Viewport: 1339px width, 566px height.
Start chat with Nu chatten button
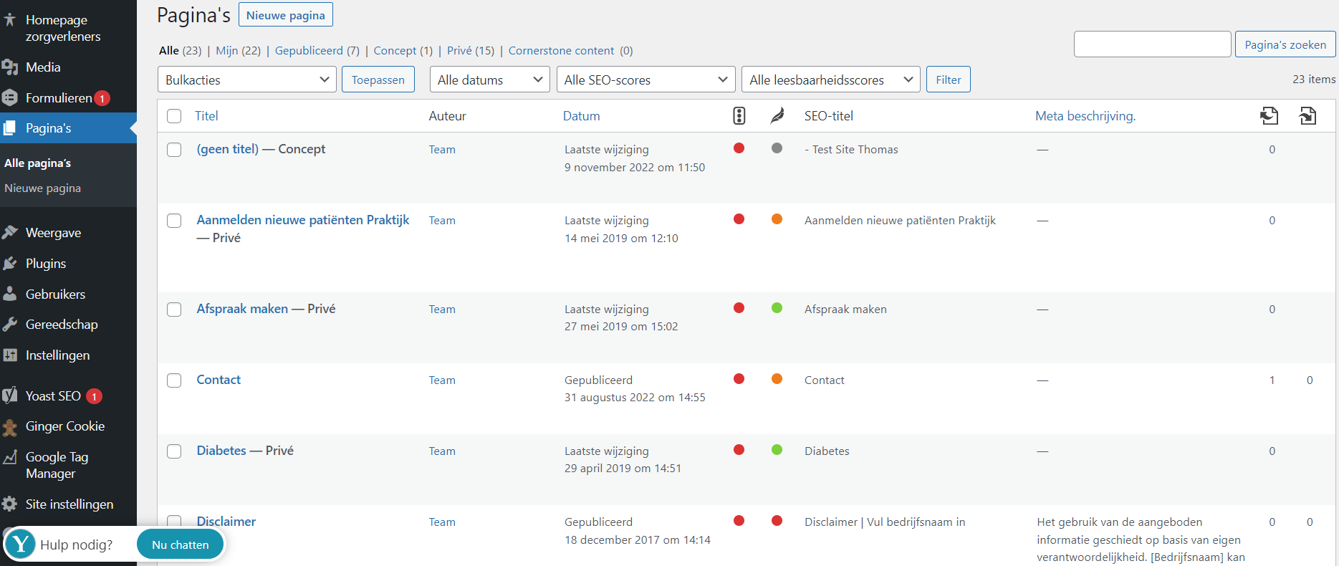coord(181,545)
